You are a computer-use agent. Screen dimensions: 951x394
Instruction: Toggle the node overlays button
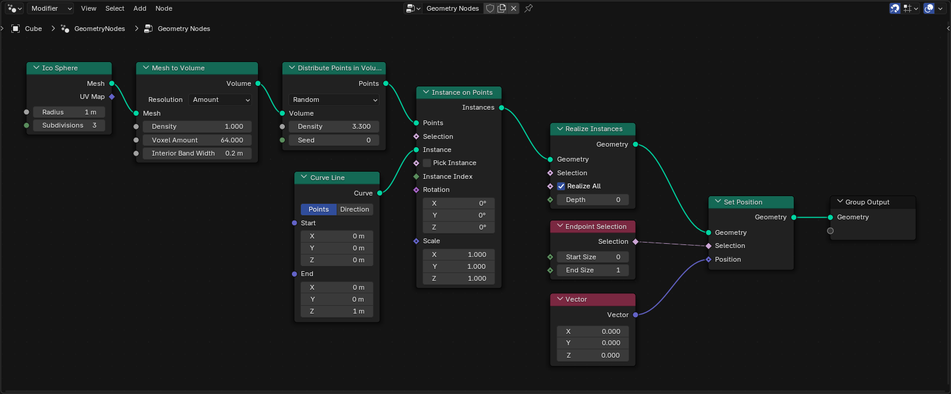click(x=928, y=8)
